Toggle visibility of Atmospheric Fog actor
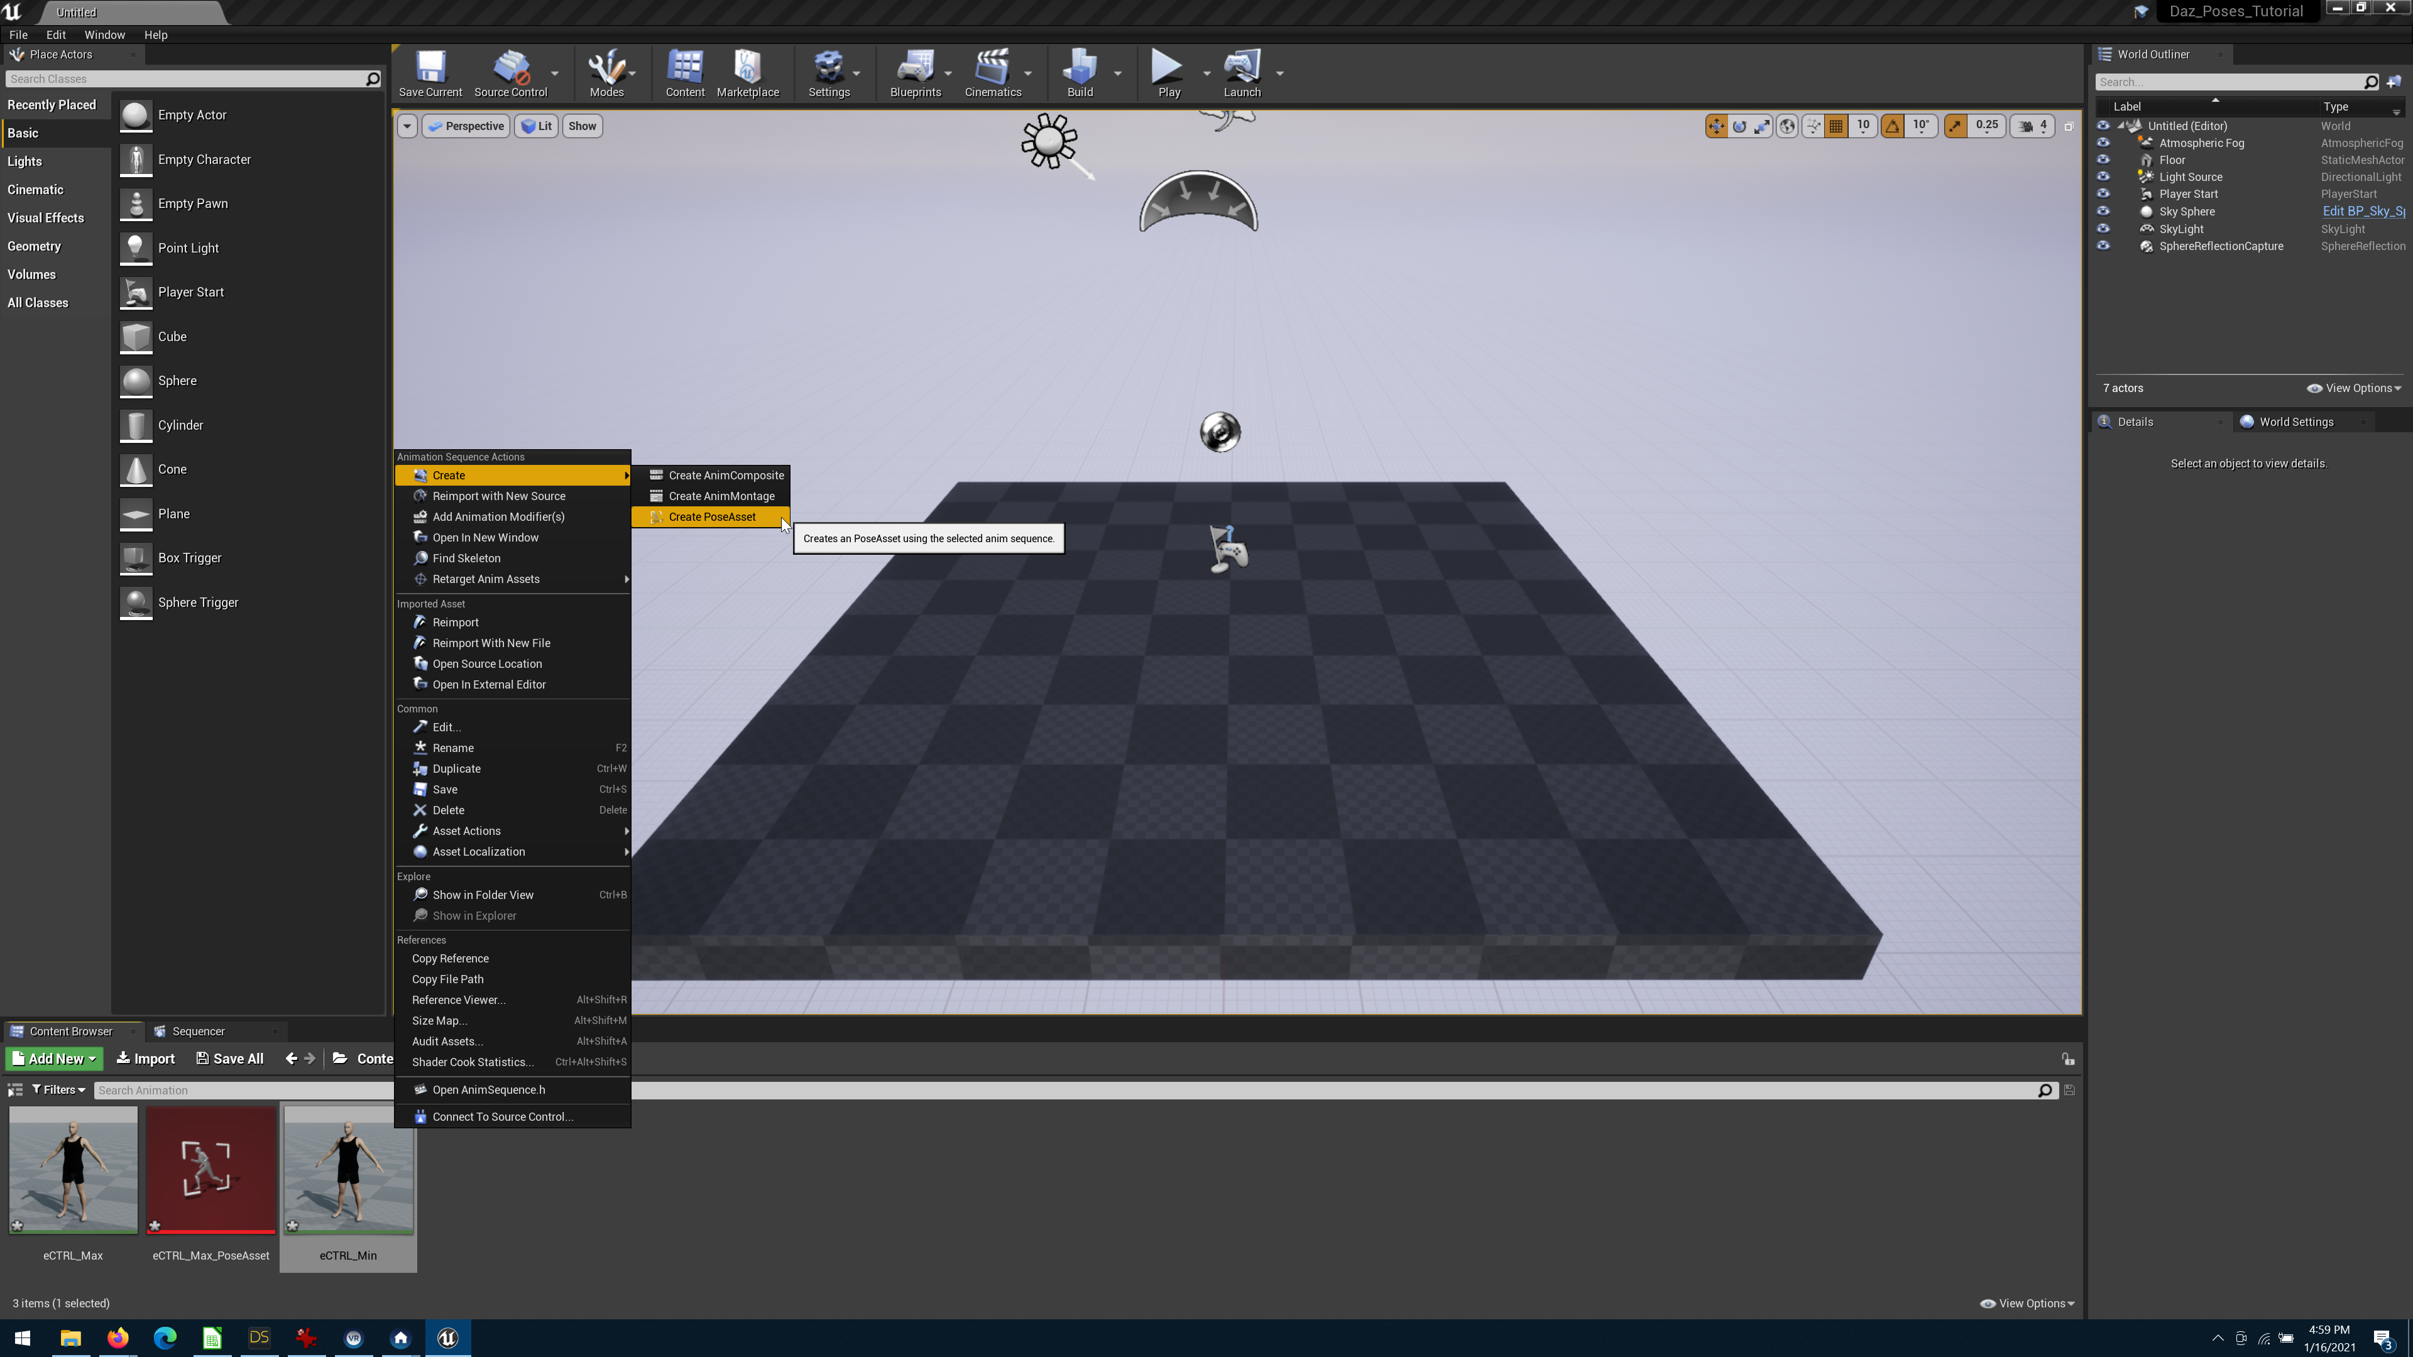2413x1357 pixels. pyautogui.click(x=2103, y=143)
